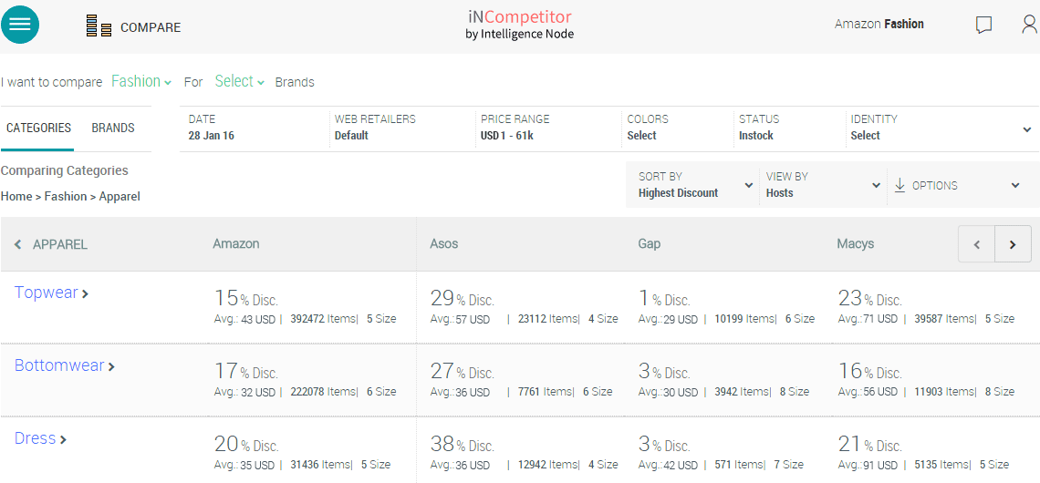Expand the filter bar chevron
The width and height of the screenshot is (1040, 483).
coord(1027,129)
